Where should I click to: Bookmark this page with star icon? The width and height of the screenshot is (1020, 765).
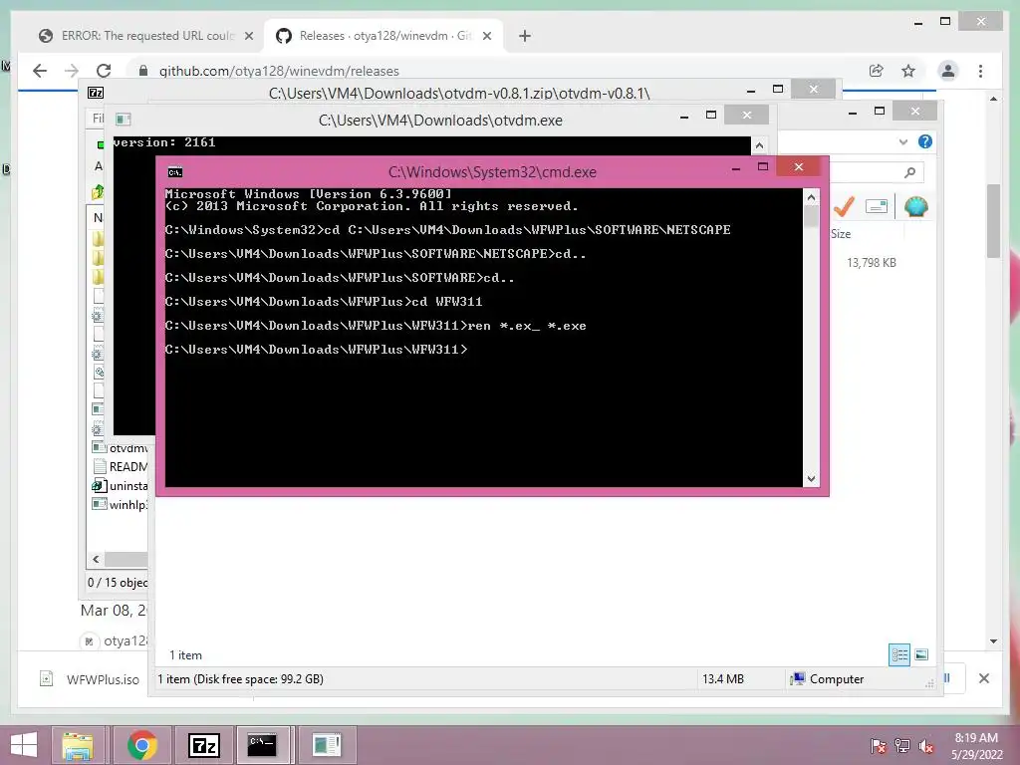(908, 71)
